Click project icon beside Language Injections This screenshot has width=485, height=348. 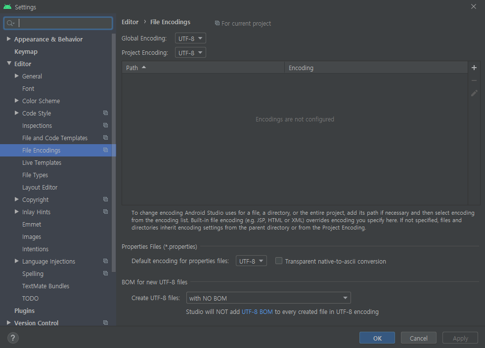click(x=105, y=261)
